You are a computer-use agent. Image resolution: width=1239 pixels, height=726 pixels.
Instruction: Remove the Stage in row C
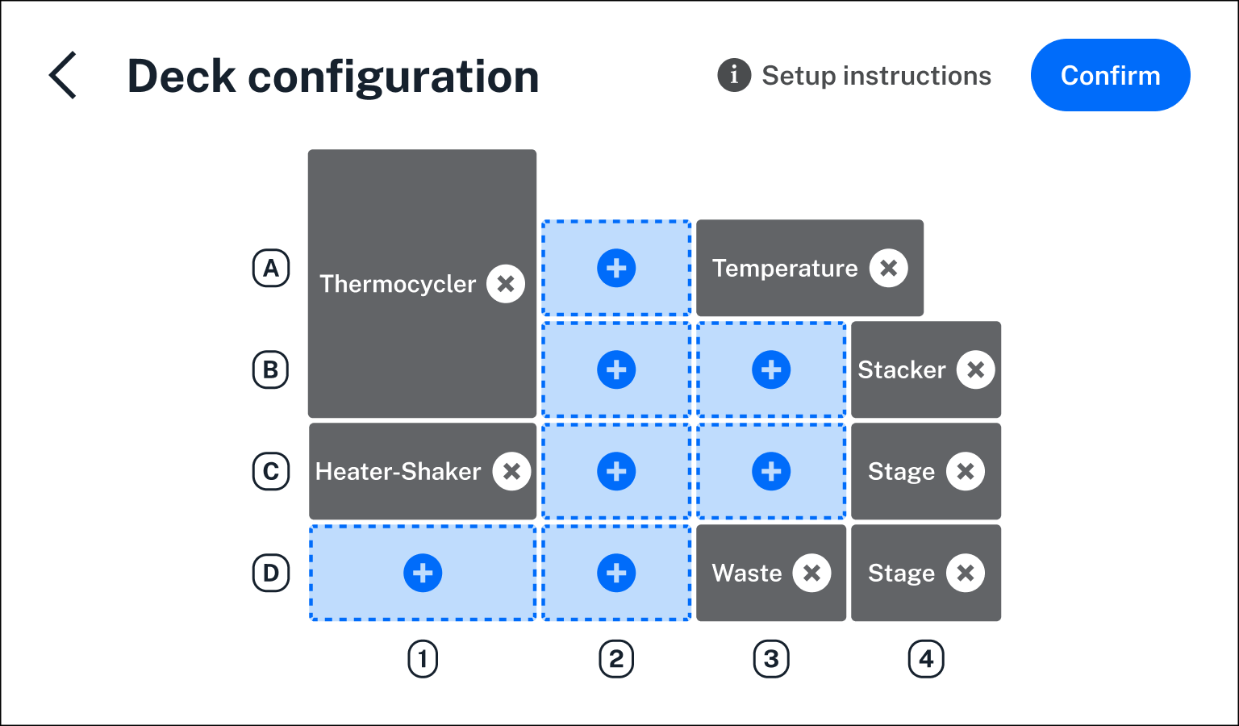pyautogui.click(x=965, y=471)
